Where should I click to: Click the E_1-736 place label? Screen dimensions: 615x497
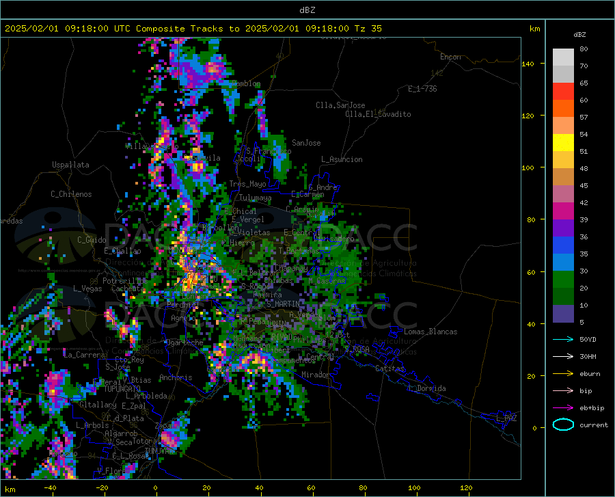[422, 89]
